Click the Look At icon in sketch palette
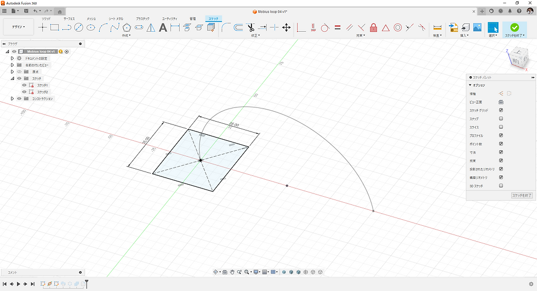 point(501,102)
